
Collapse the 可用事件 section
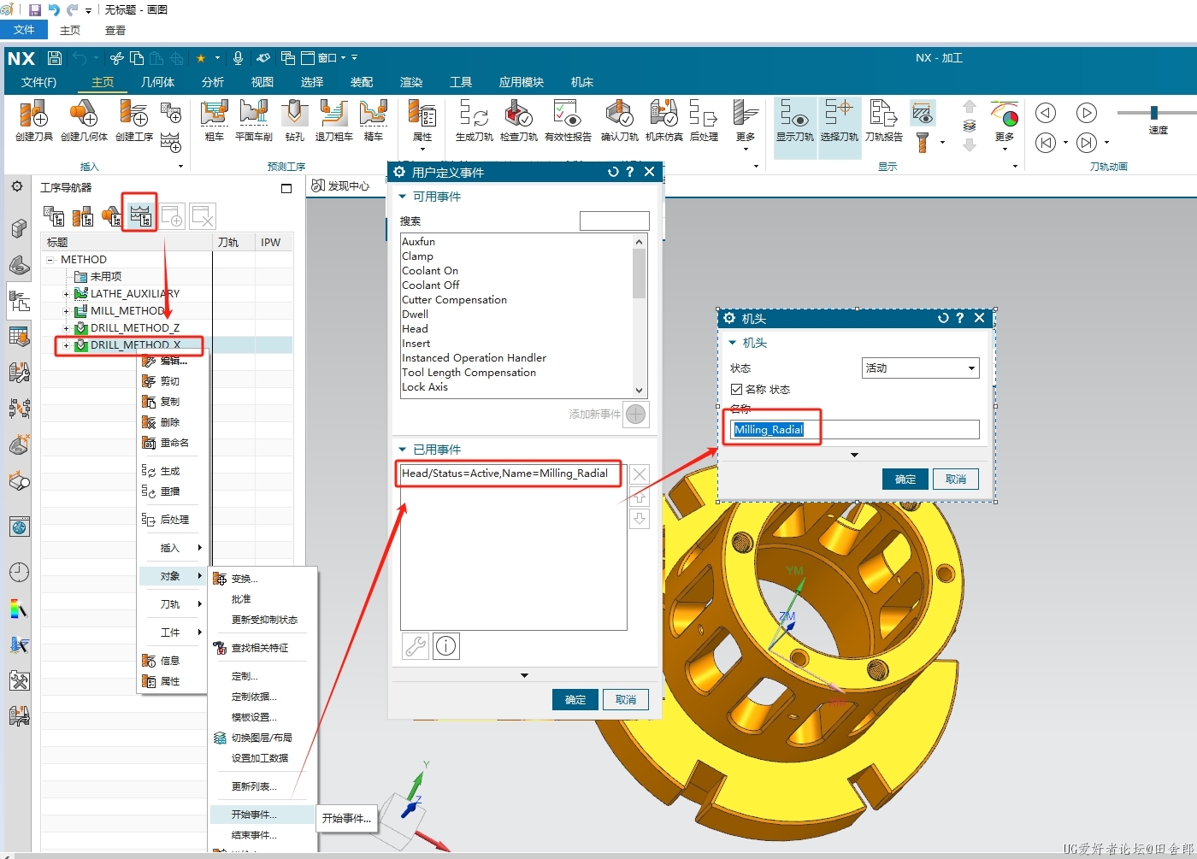point(402,197)
